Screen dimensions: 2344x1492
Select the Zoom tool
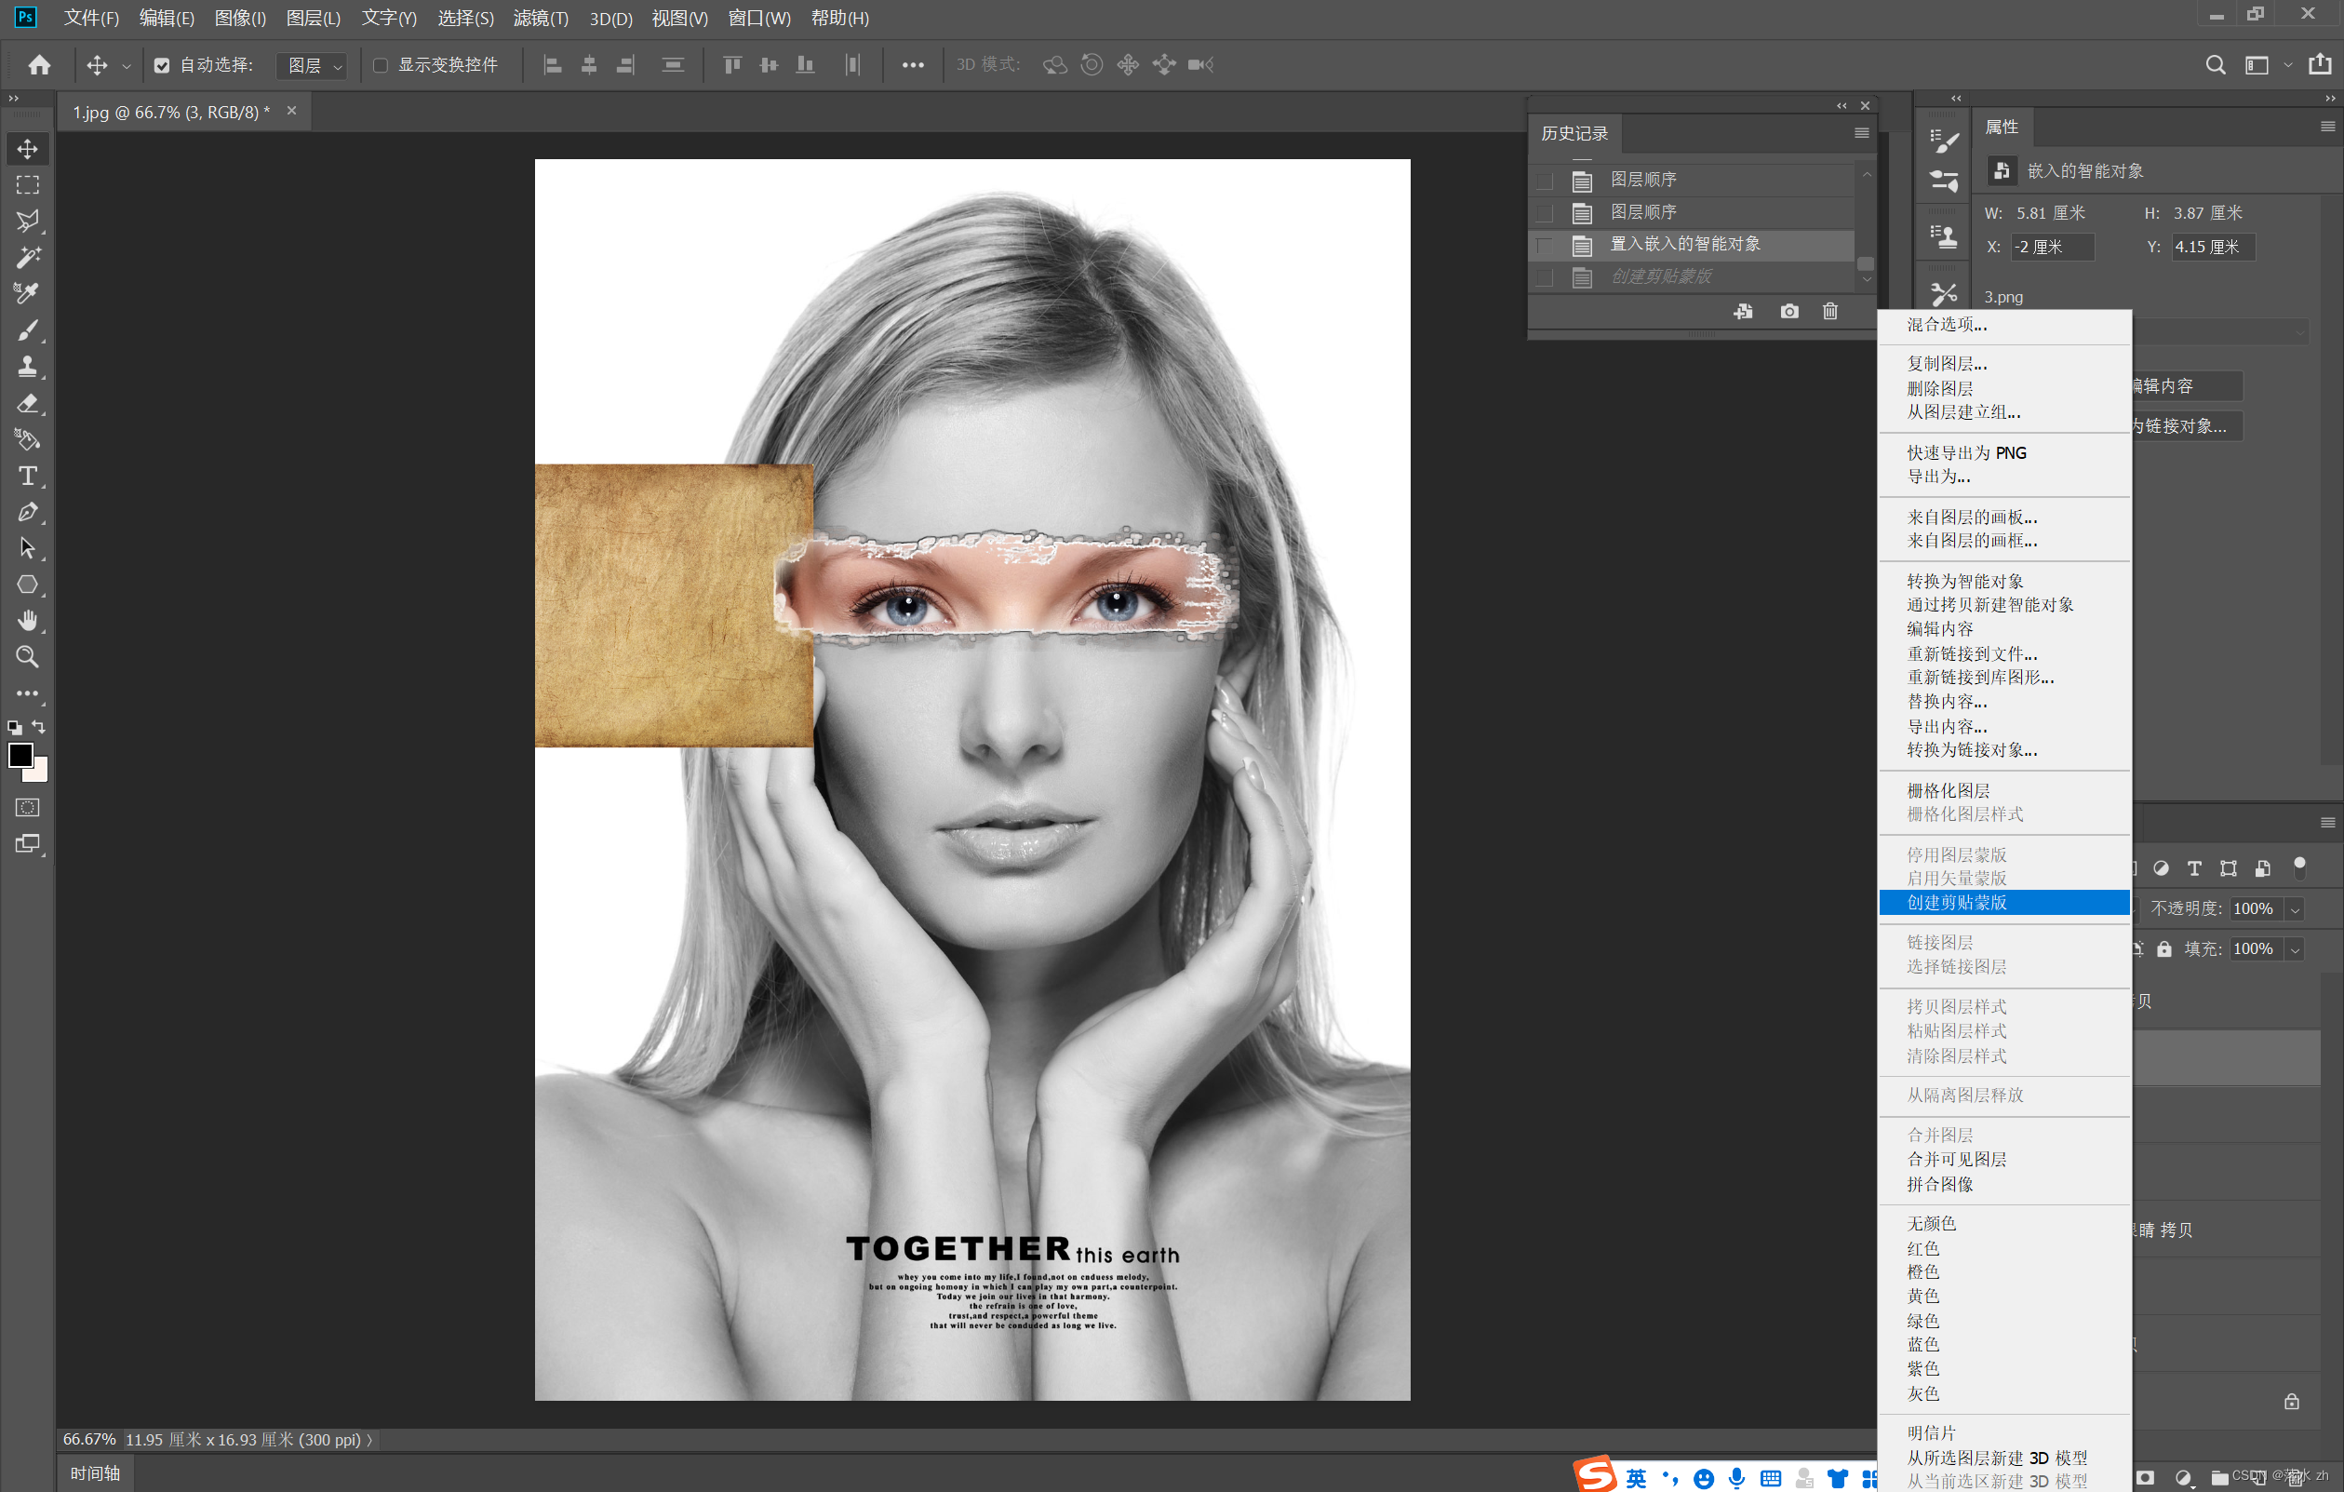27,657
